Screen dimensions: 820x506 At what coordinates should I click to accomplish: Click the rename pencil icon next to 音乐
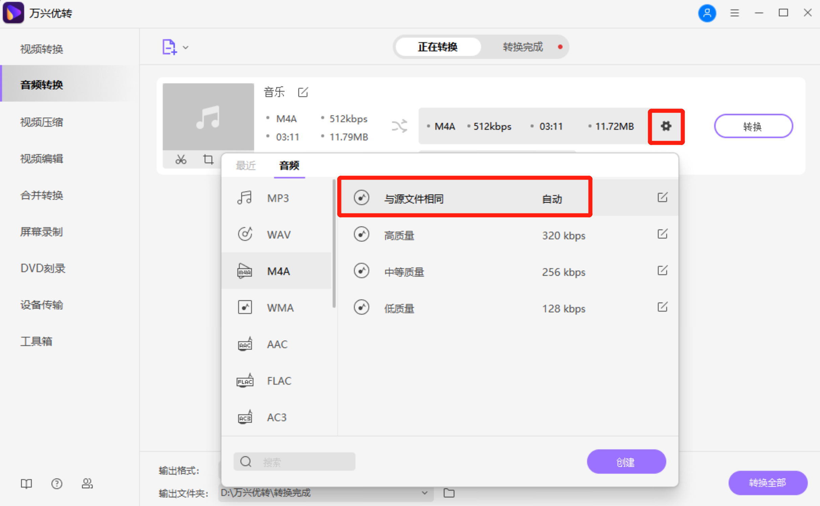[x=303, y=92]
